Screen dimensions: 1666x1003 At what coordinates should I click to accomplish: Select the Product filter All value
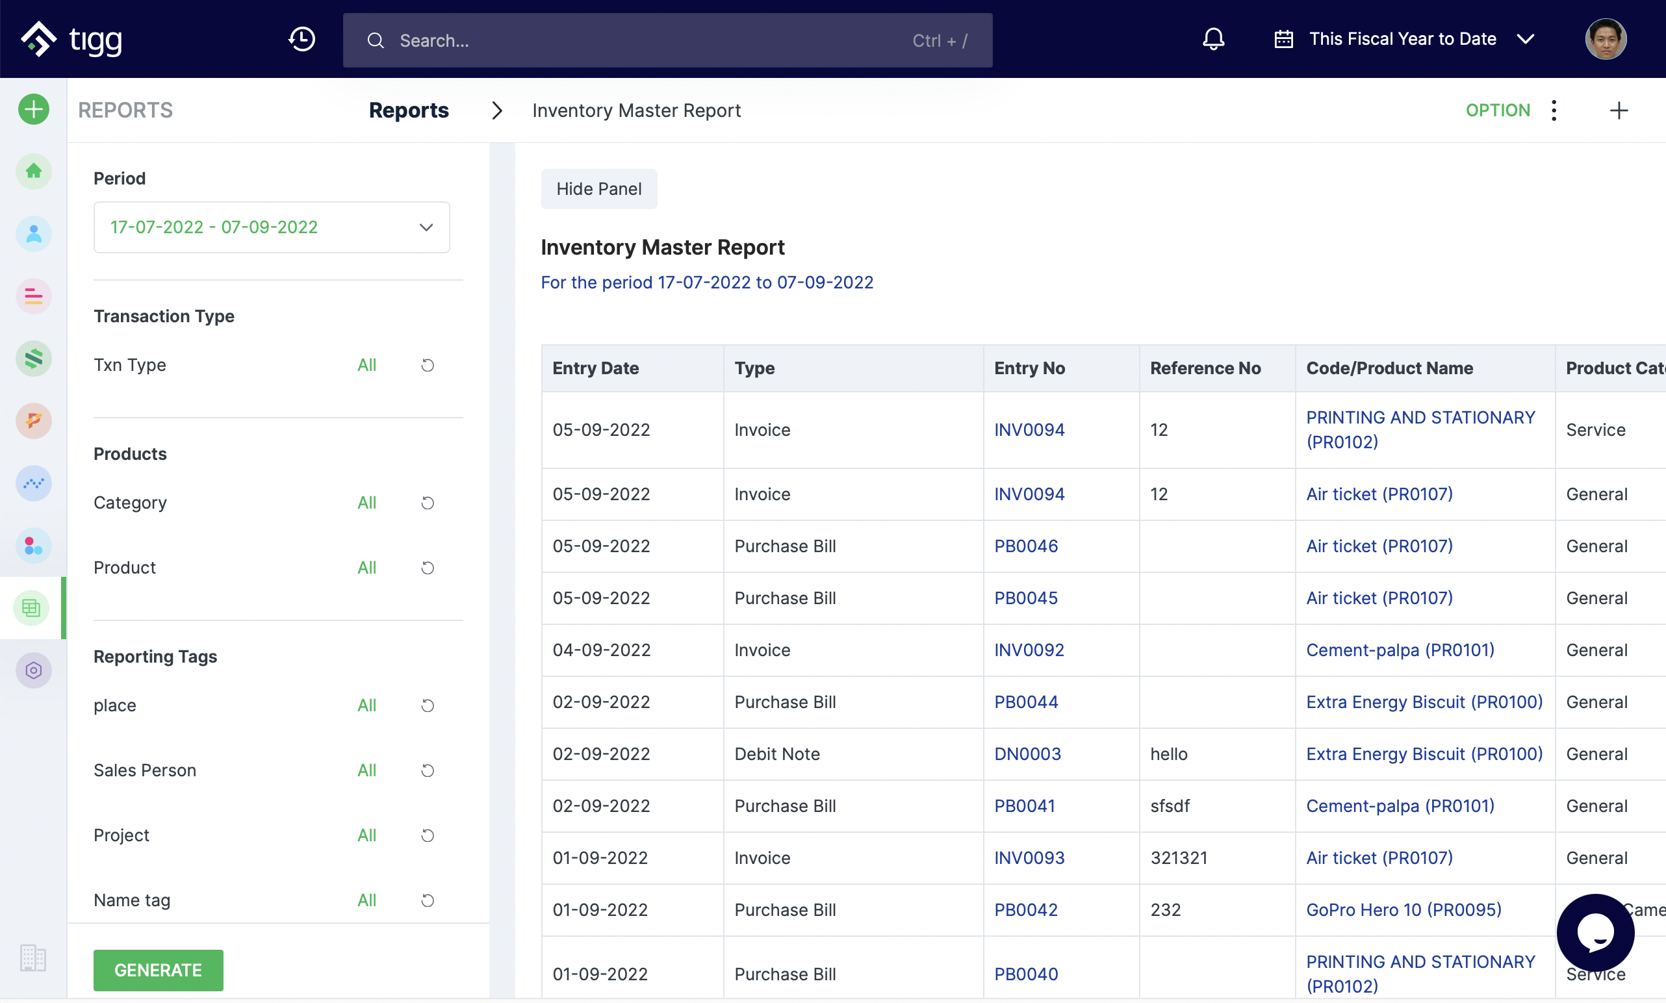tap(366, 568)
